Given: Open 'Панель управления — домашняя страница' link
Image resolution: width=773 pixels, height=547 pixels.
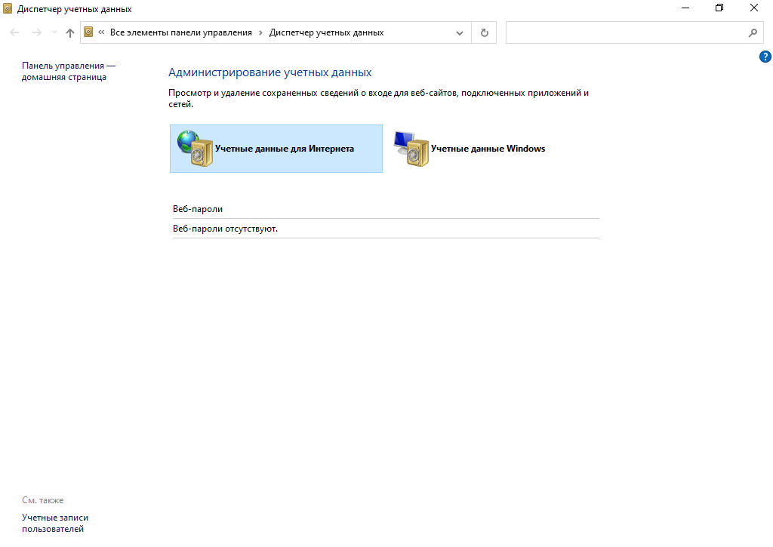Looking at the screenshot, I should (68, 72).
